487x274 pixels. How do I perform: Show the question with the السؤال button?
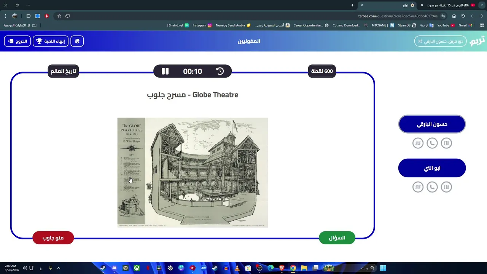pos(337,238)
